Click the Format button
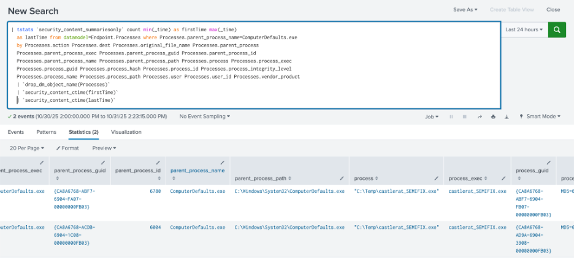The height and width of the screenshot is (270, 574). click(67, 148)
